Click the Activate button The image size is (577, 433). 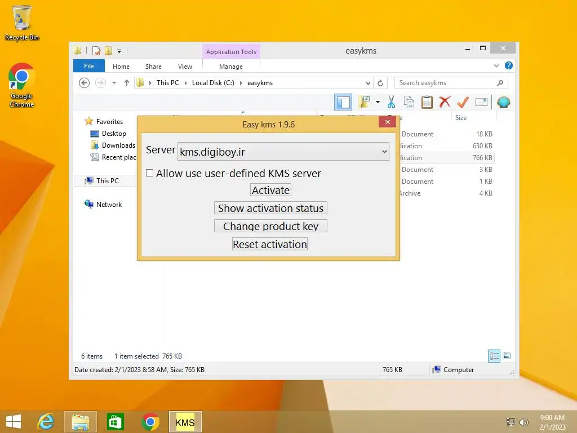pos(271,190)
